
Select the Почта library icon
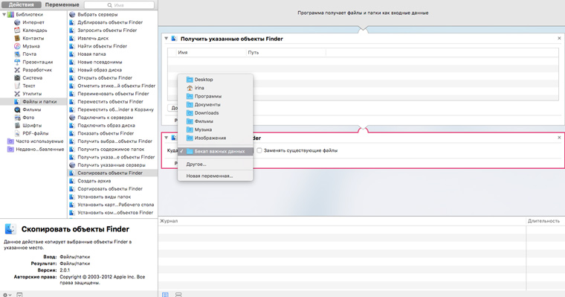[17, 54]
